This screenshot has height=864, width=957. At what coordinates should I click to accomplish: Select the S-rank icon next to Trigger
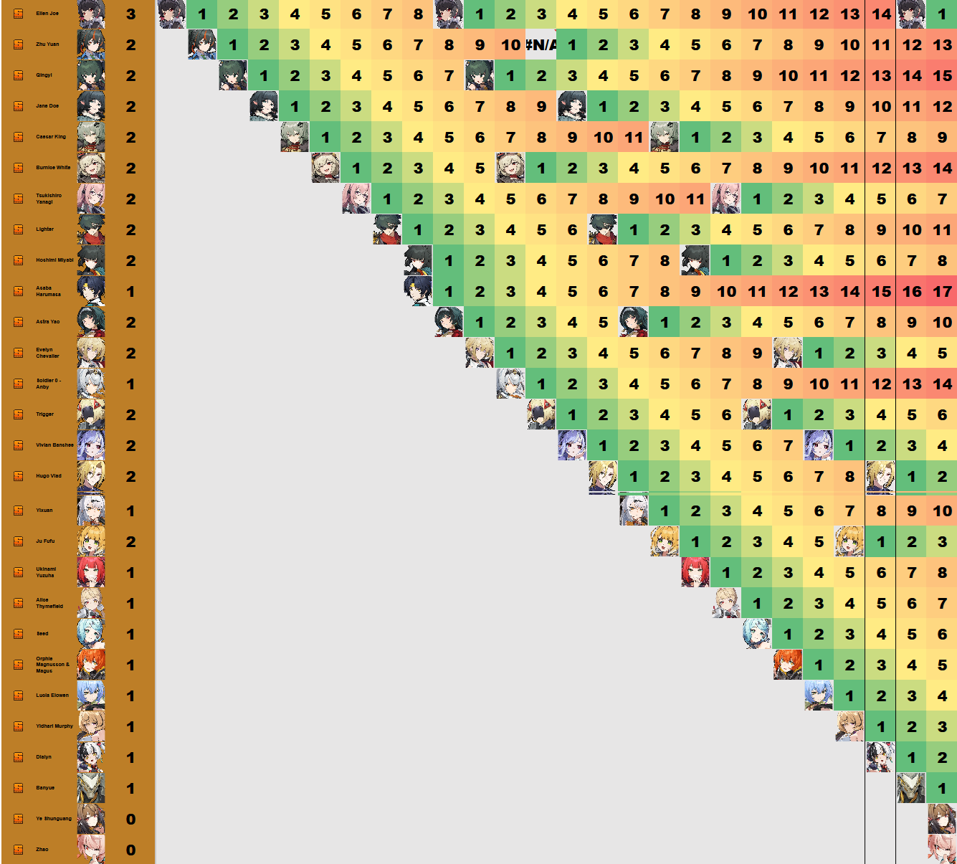click(19, 414)
